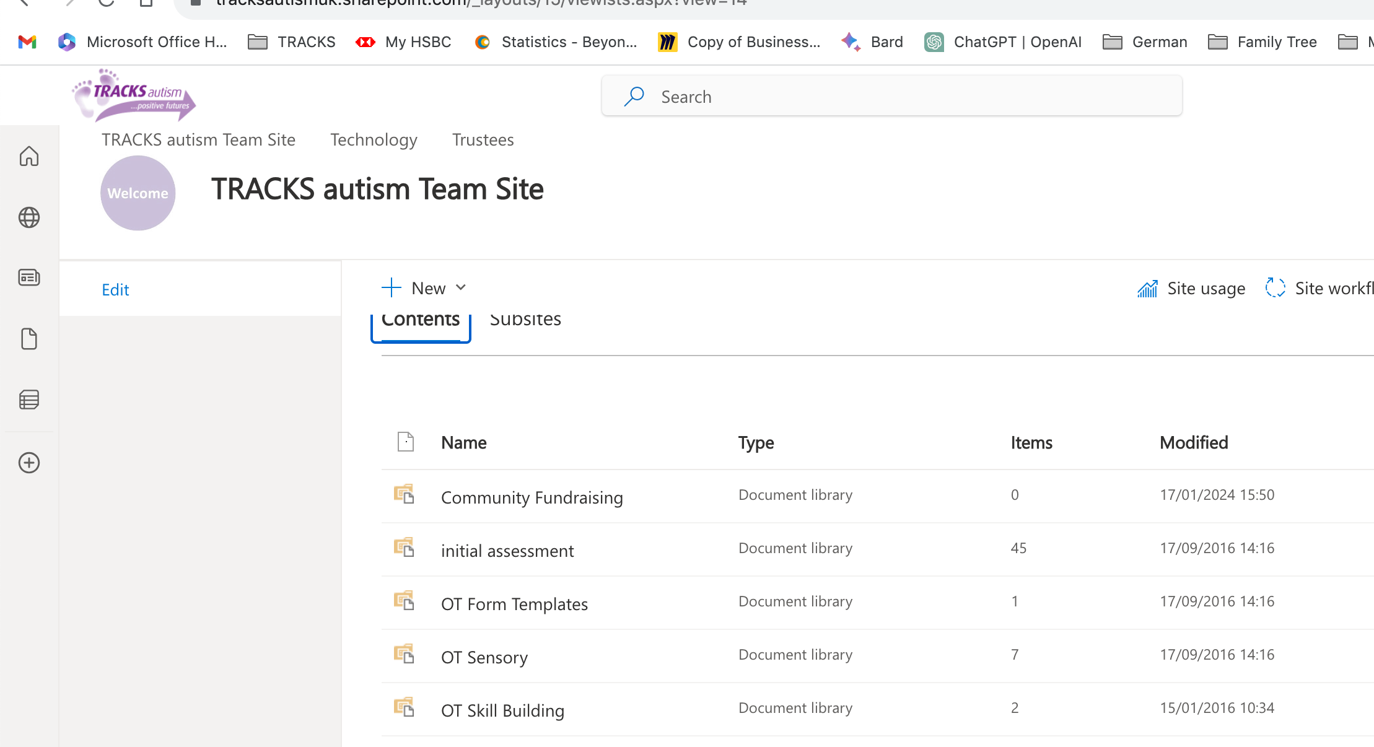Open the Family Tree bookmarks folder
This screenshot has width=1374, height=747.
[1262, 41]
